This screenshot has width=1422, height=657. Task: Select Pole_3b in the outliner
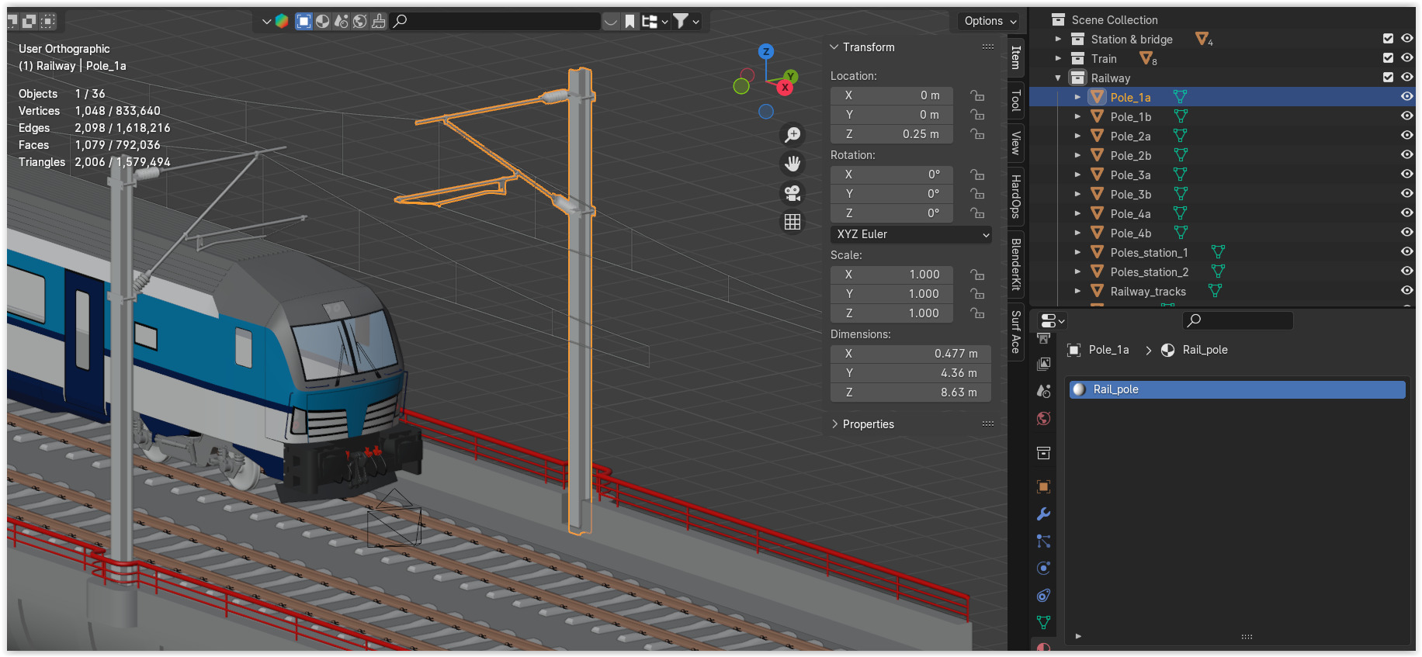1130,194
